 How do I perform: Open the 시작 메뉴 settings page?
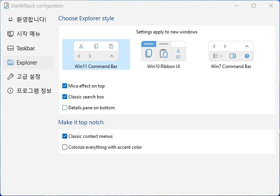pyautogui.click(x=28, y=34)
